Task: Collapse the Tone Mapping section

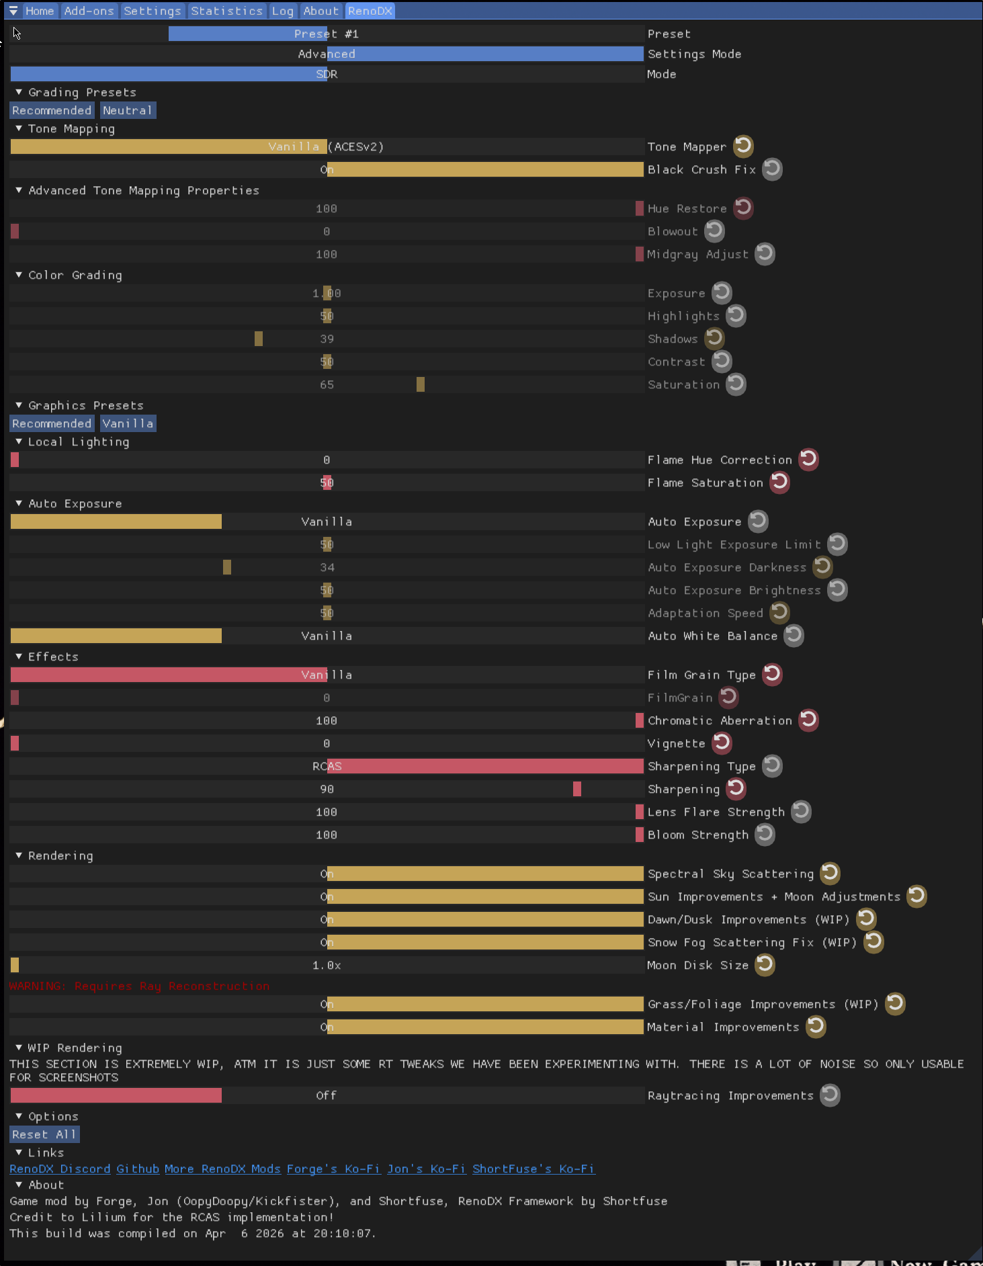Action: point(19,128)
